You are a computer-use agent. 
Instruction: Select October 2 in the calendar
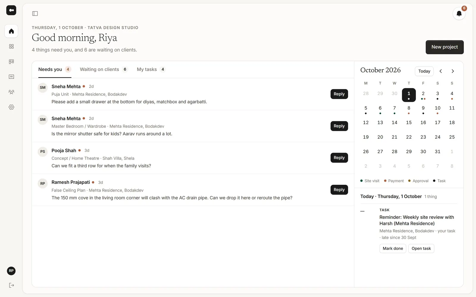(423, 95)
